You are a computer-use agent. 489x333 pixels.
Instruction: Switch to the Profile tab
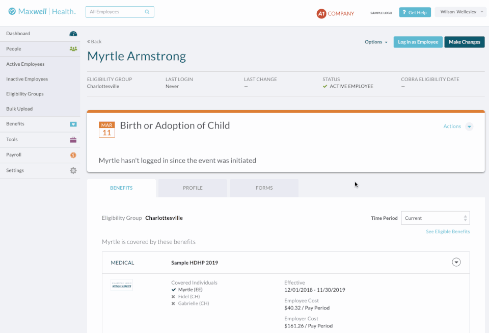click(193, 188)
